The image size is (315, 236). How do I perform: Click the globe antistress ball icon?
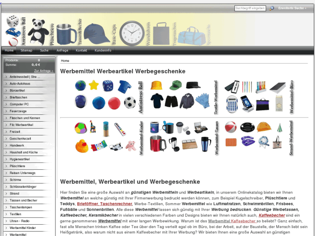click(80, 85)
